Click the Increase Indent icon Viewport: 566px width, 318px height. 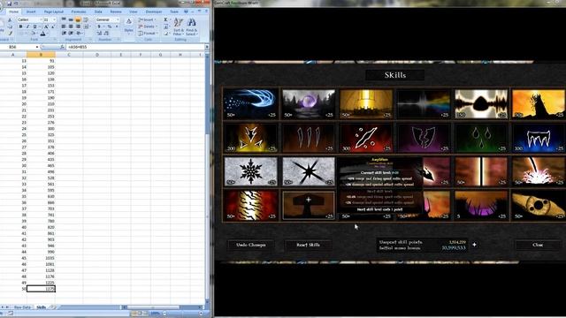tap(71, 34)
